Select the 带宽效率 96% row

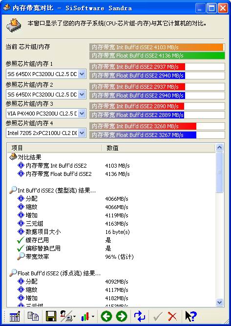point(111,257)
